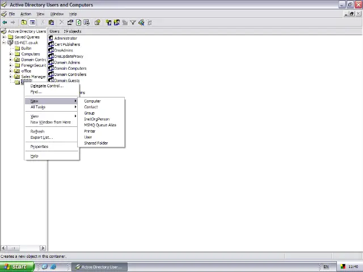Click the Filter funnel toolbar icon
Image resolution: width=363 pixels, height=272 pixels.
pyautogui.click(x=133, y=23)
